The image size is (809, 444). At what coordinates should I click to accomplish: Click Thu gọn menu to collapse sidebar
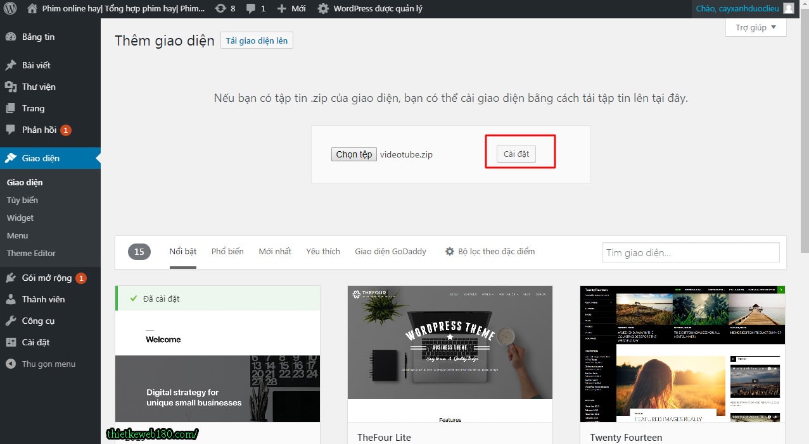[x=41, y=364]
